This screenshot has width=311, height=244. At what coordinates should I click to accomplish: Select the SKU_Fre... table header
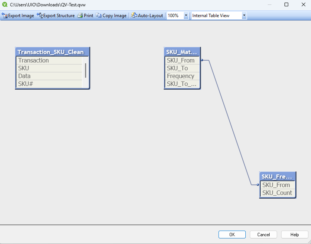[x=278, y=177]
